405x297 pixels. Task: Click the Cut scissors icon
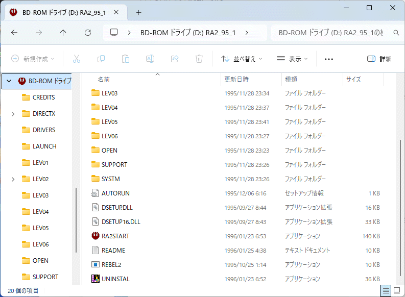click(77, 59)
